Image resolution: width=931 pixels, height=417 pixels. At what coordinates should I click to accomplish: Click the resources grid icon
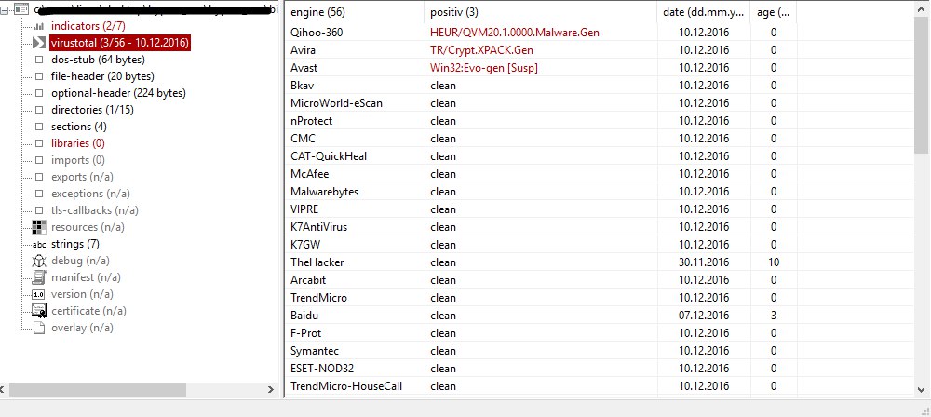point(38,227)
